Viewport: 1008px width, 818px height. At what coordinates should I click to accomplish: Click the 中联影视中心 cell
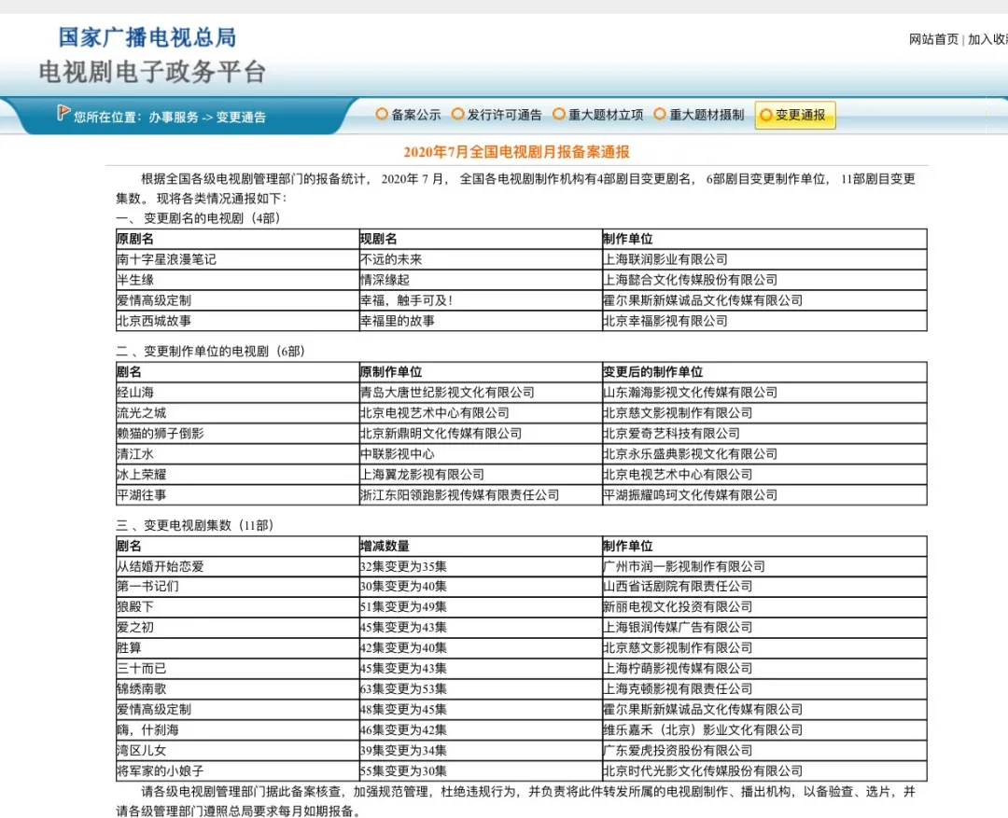pos(481,454)
